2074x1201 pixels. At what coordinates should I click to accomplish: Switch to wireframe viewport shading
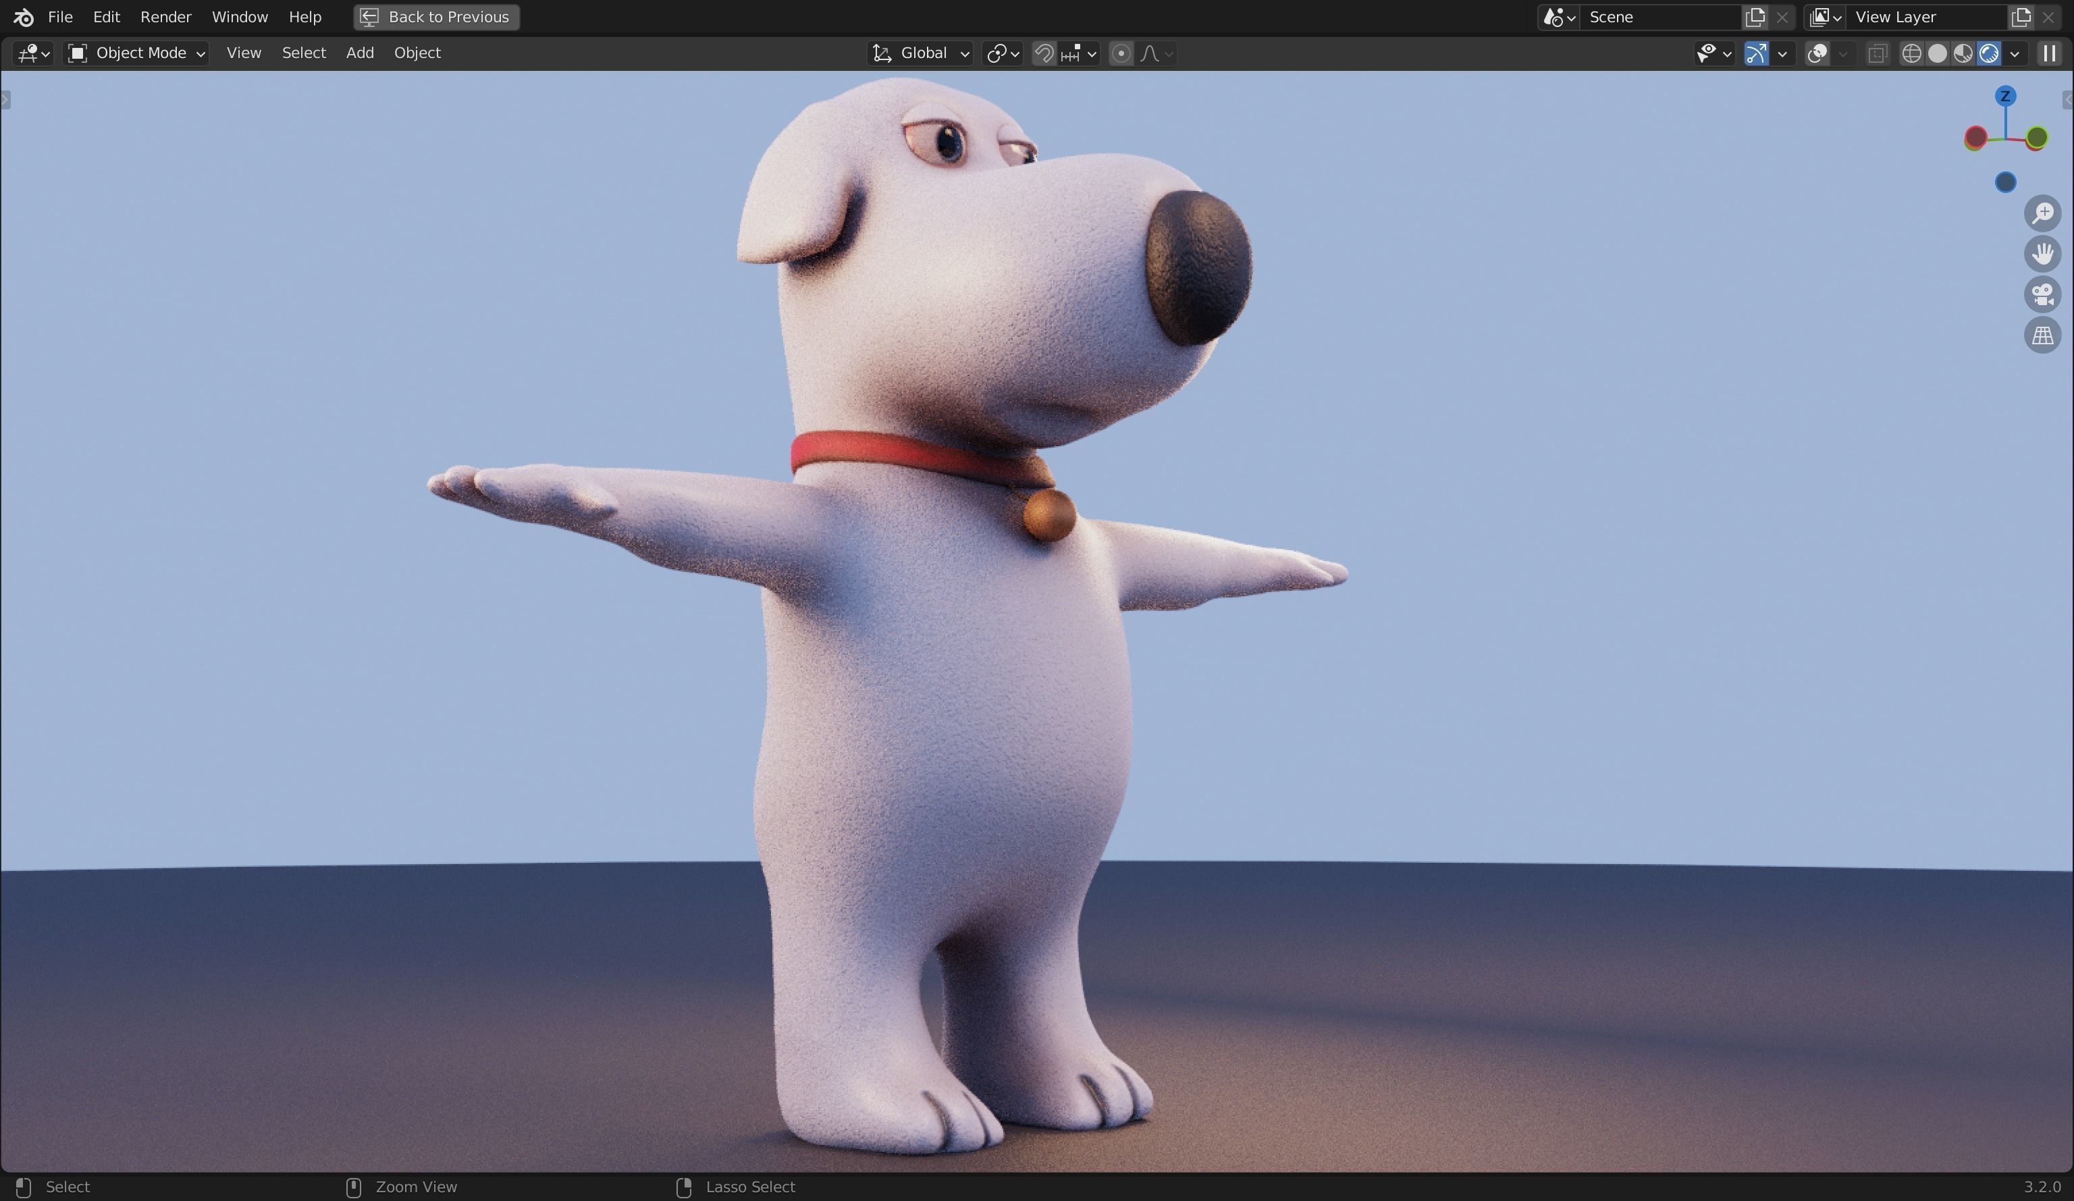click(1911, 53)
